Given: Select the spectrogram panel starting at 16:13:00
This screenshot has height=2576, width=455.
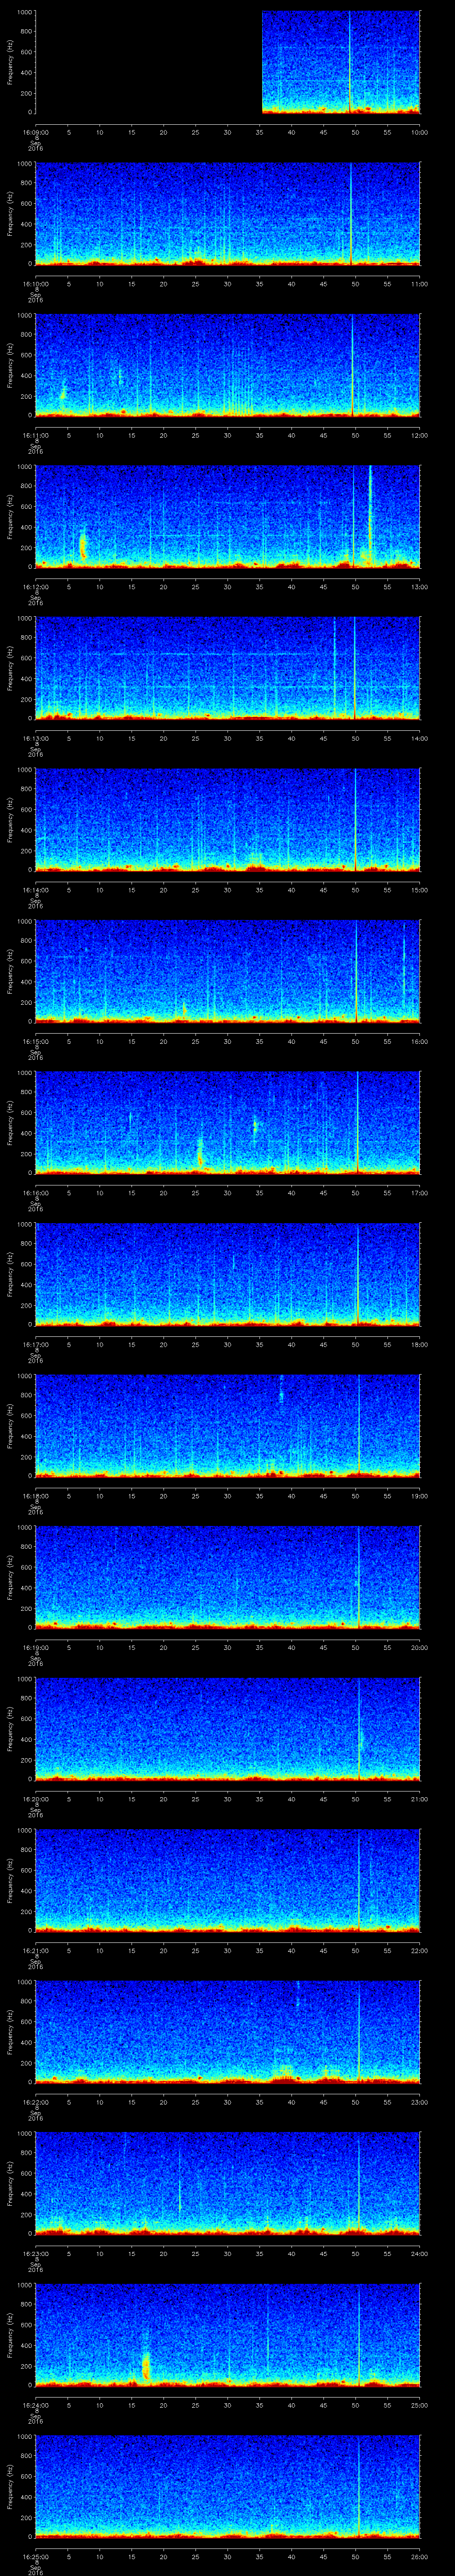Looking at the screenshot, I should click(x=227, y=668).
